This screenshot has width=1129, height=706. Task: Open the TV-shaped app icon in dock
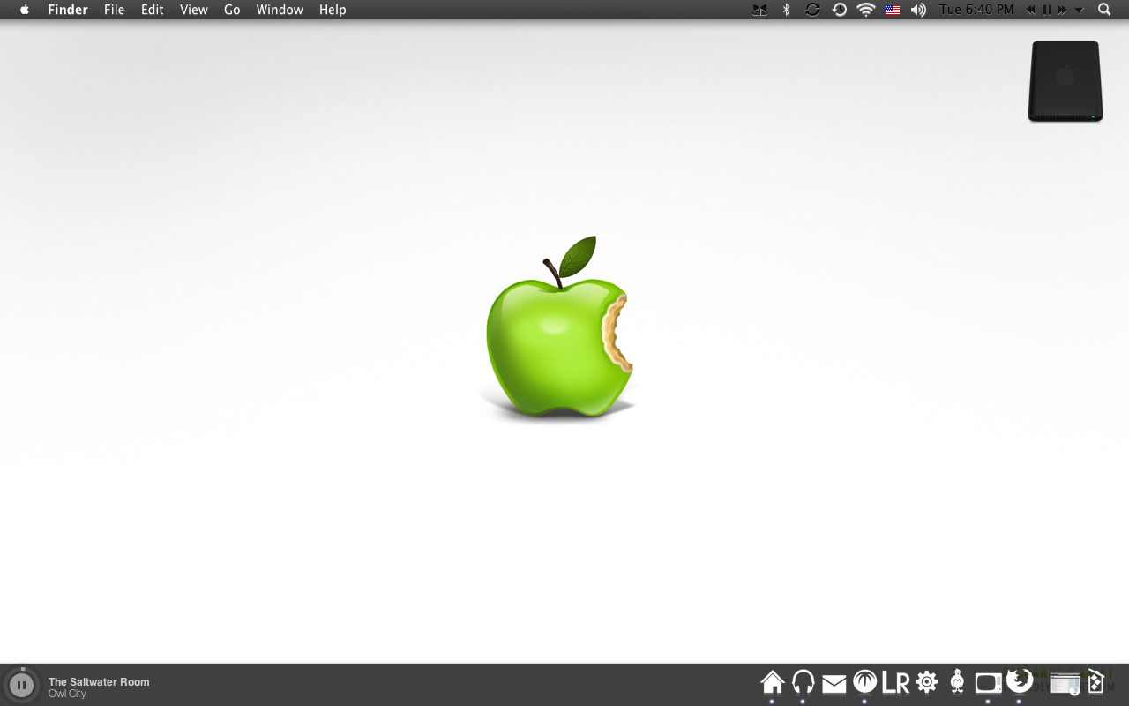coord(988,682)
